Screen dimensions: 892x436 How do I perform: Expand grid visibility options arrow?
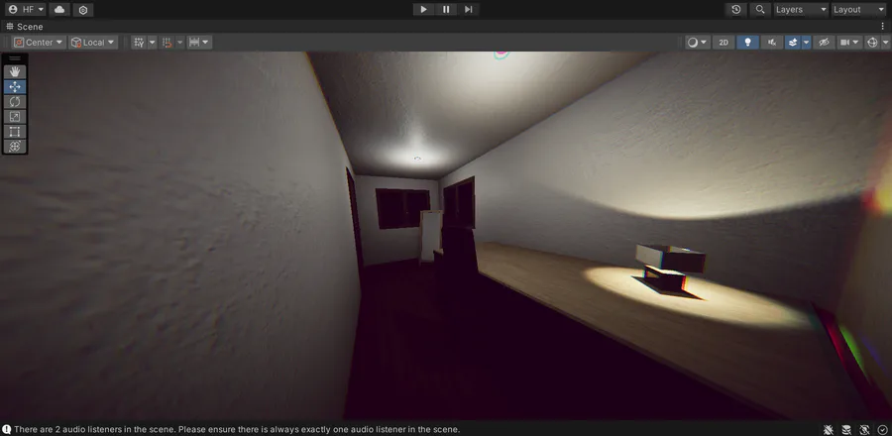tap(152, 42)
